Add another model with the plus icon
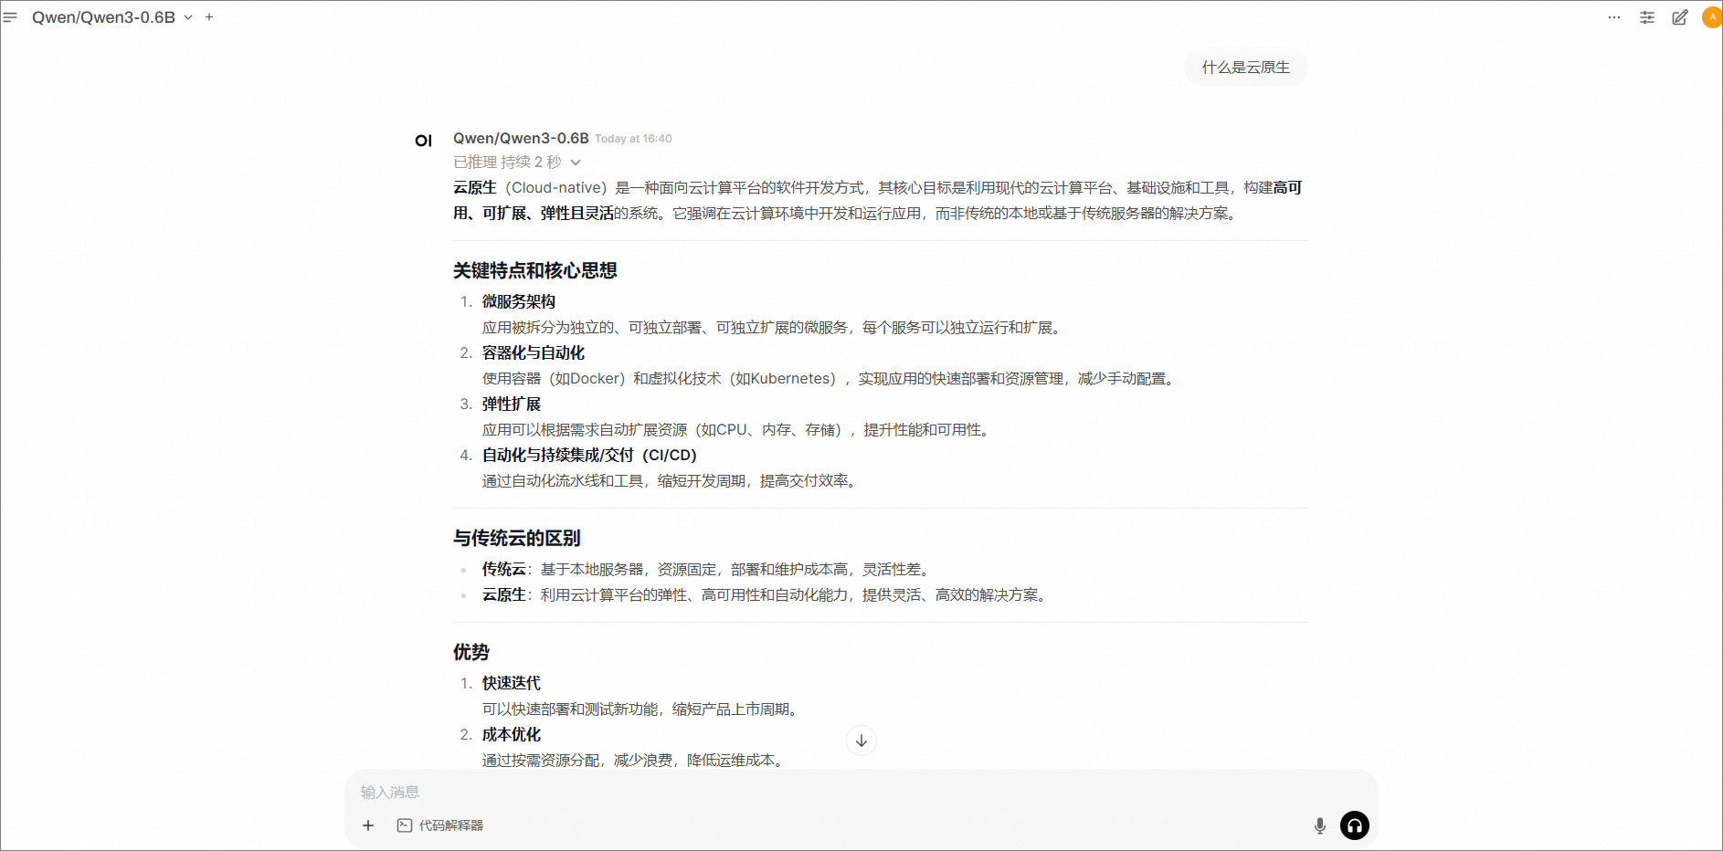This screenshot has width=1723, height=851. point(209,17)
